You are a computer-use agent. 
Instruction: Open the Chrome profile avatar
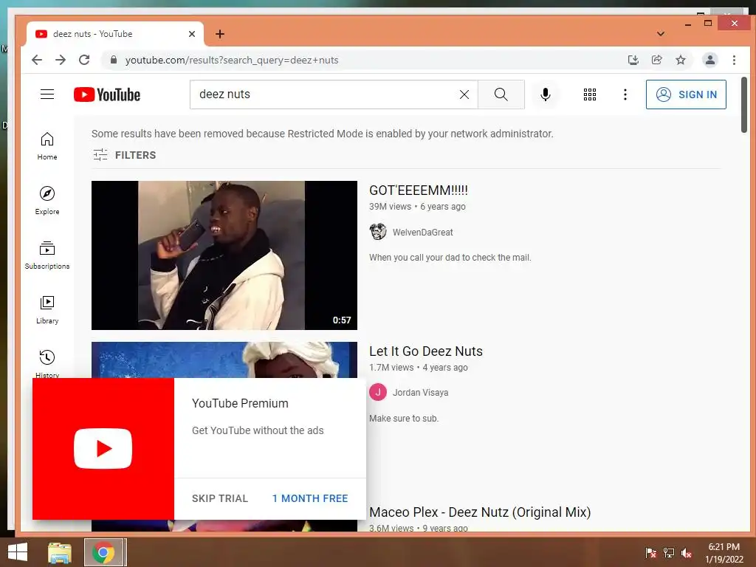click(x=709, y=60)
